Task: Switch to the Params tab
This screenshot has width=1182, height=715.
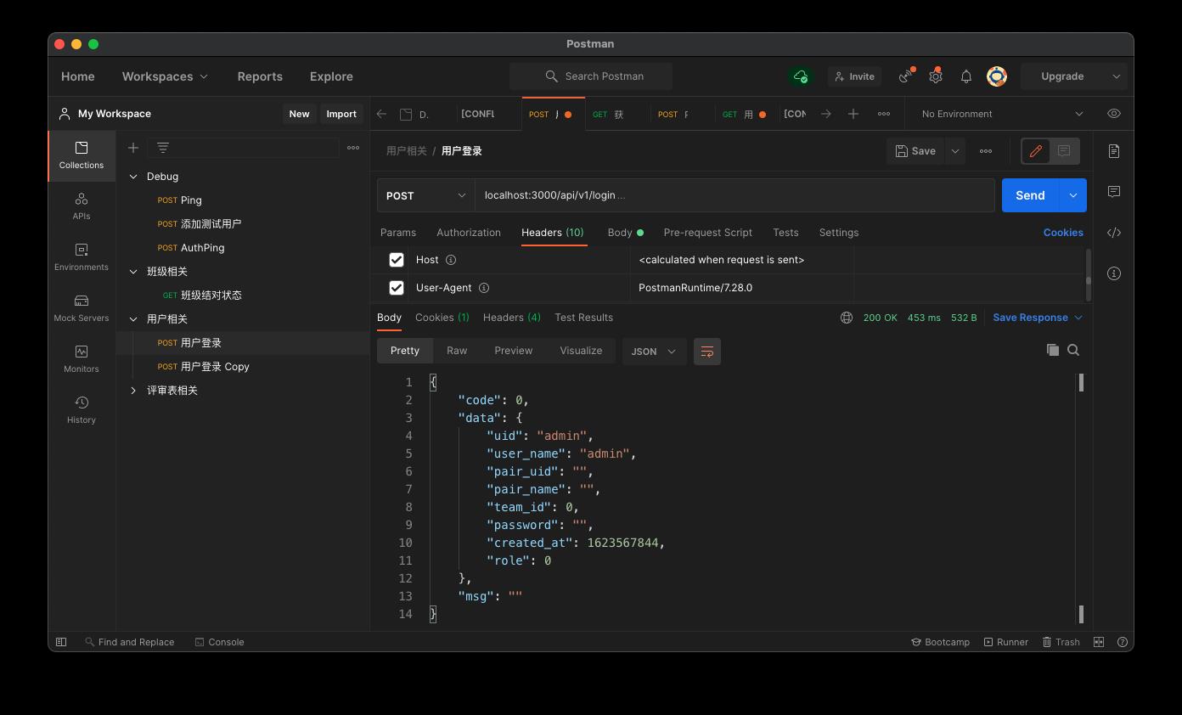Action: pos(398,233)
